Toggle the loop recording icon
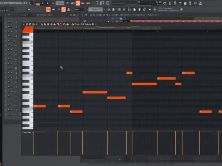Image resolution: width=222 pixels, height=166 pixels. coord(88,3)
